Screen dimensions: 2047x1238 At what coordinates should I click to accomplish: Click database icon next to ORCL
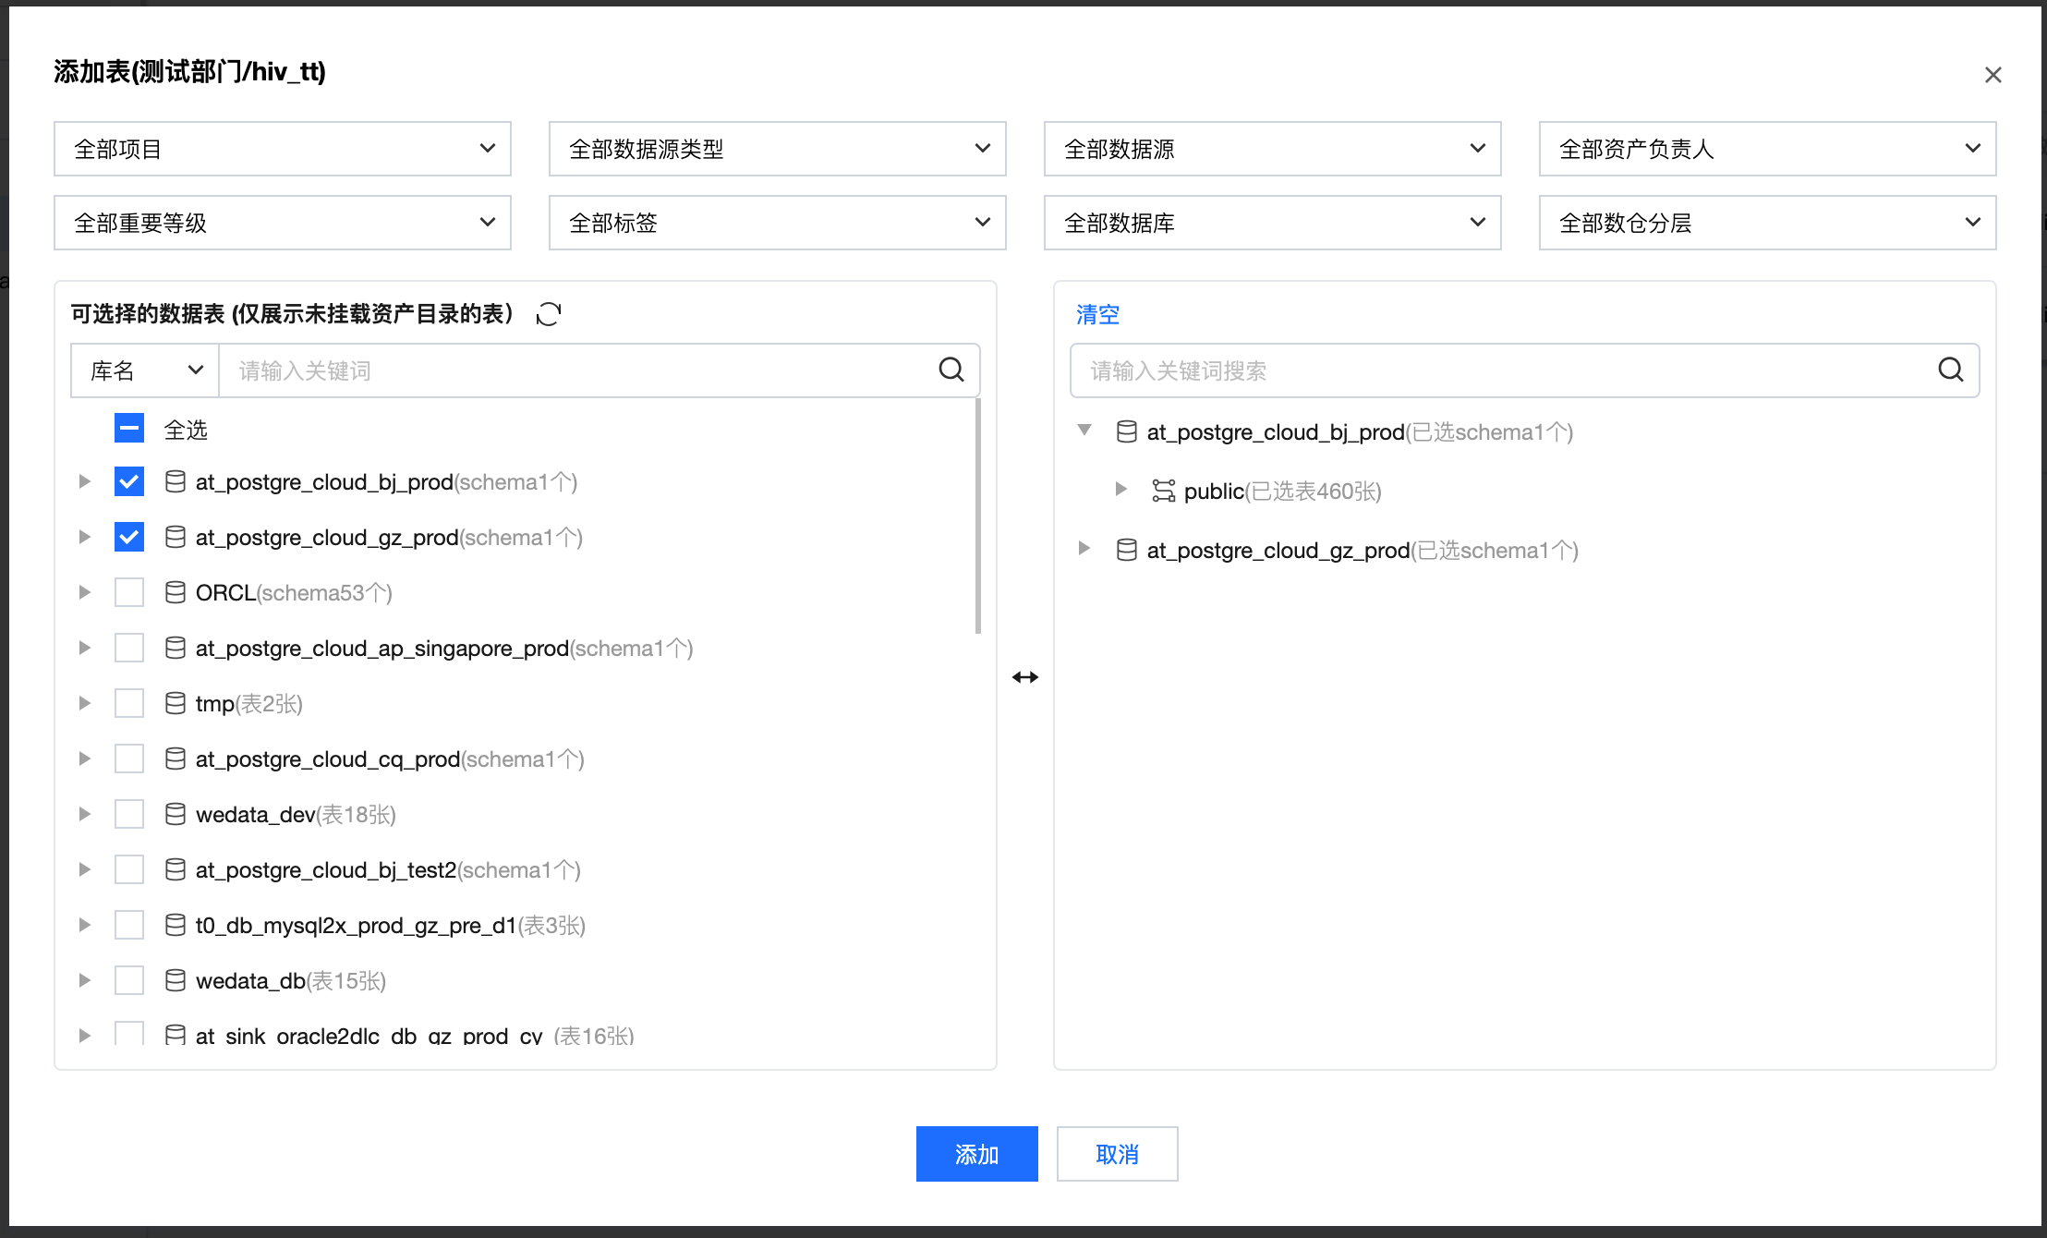(x=175, y=592)
